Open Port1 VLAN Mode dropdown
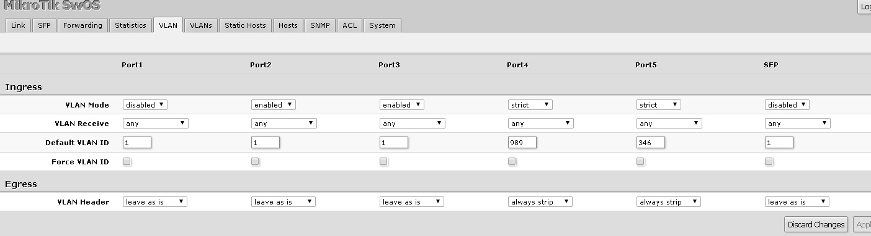Viewport: 871px width, 236px height. click(x=145, y=105)
